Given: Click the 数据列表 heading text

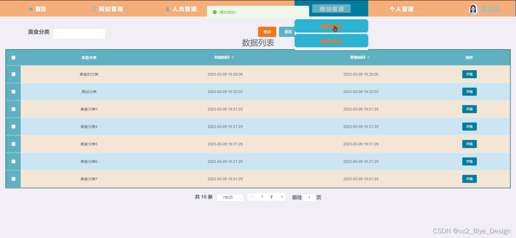Looking at the screenshot, I should tap(258, 43).
